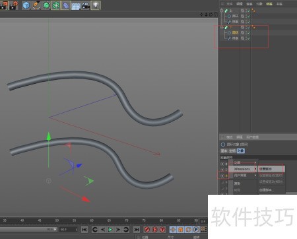Screen dimensions: 297x239
Task: Toggle the red Autokeying button
Action: click(154, 230)
